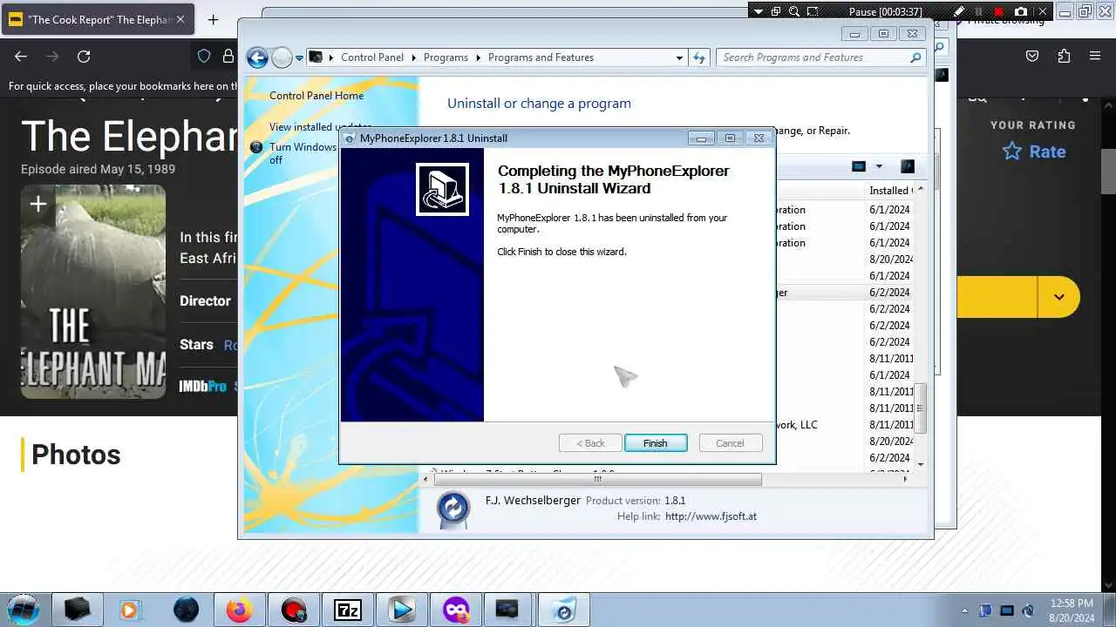Expand the view options dropdown arrow
This screenshot has height=627, width=1116.
pyautogui.click(x=879, y=166)
